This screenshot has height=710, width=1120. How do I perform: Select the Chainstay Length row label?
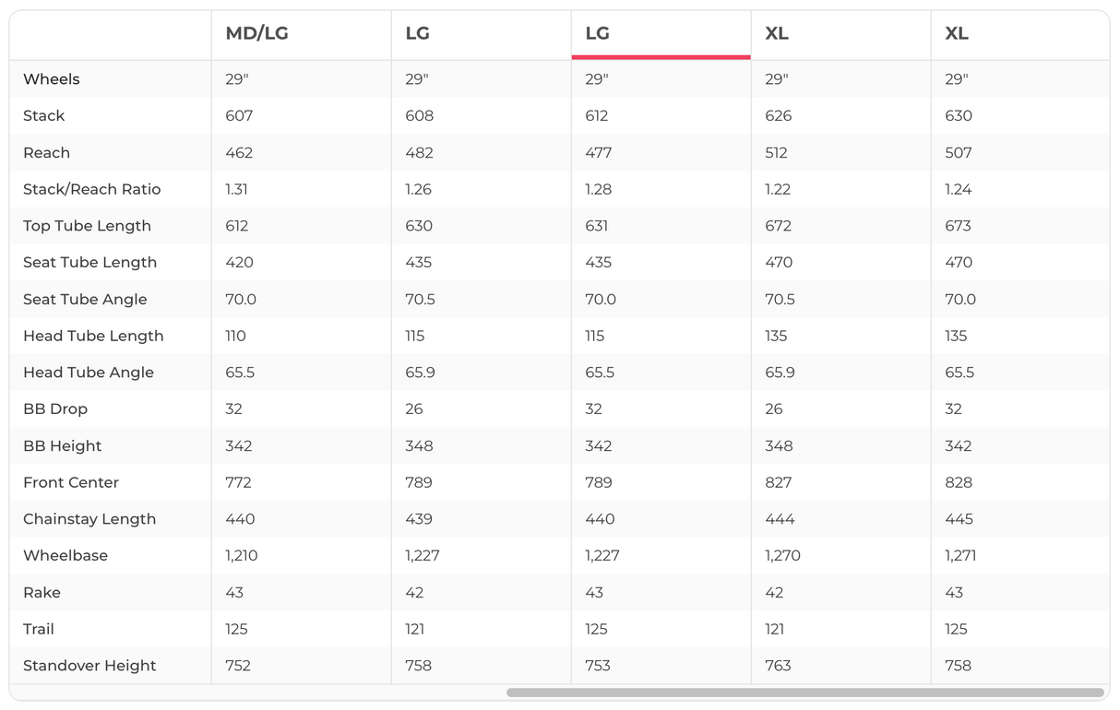89,519
